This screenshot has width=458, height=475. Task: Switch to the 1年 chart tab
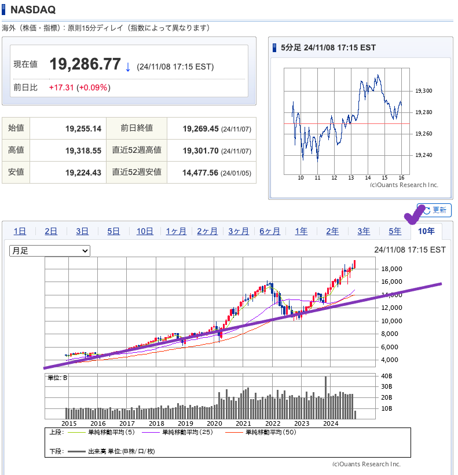pos(301,232)
